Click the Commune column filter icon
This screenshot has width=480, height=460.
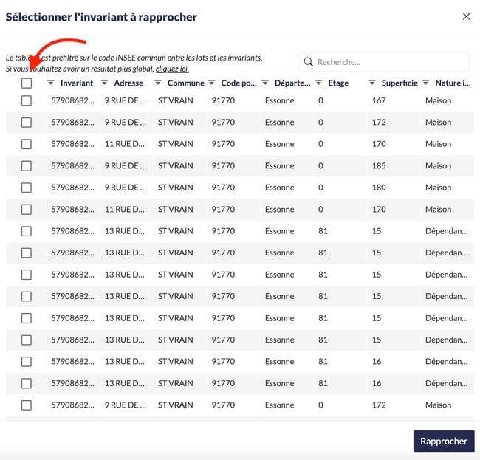[x=159, y=83]
